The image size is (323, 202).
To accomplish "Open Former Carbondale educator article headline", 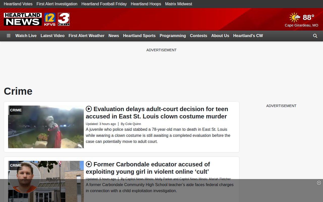I will 148,168.
